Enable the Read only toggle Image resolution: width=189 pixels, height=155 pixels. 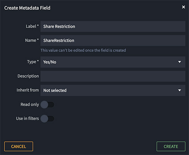(x=47, y=105)
